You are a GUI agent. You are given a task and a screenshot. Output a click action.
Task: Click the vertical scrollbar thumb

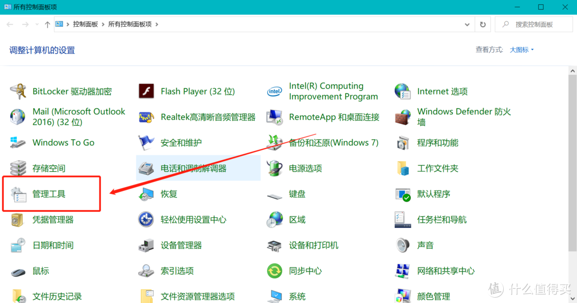572,163
